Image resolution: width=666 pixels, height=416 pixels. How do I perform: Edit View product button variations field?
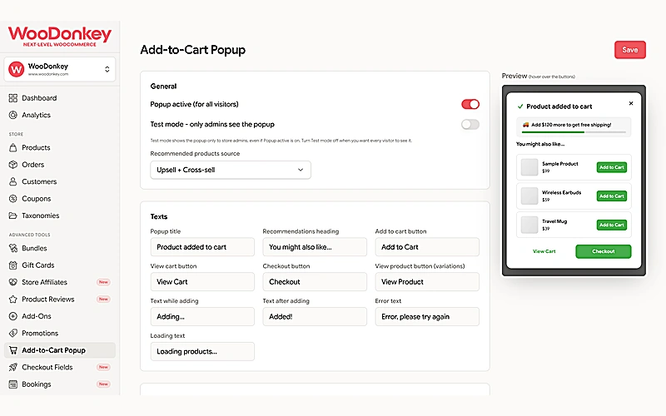tap(427, 282)
